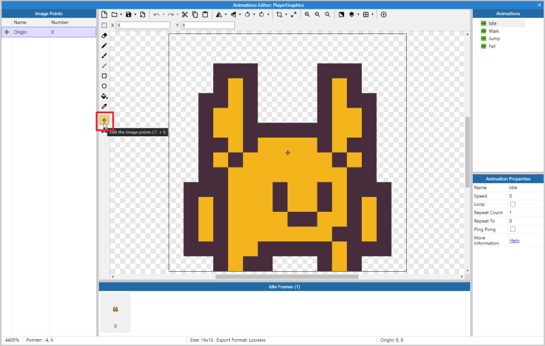Viewport: 545px width, 346px height.
Task: Copy the selection to clipboard
Action: tap(195, 14)
